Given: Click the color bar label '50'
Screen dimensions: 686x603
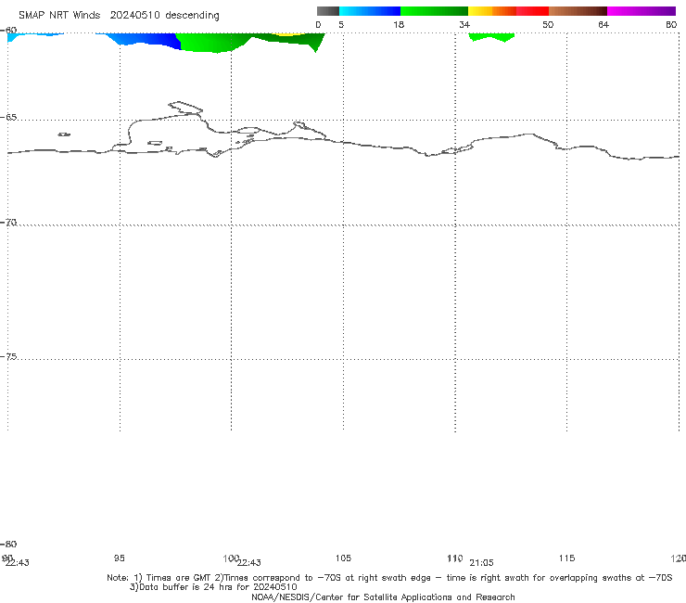Looking at the screenshot, I should tap(548, 25).
